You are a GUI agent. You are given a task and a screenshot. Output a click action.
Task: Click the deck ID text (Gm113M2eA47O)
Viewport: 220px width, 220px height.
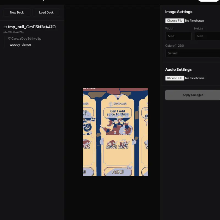[x=13, y=32]
